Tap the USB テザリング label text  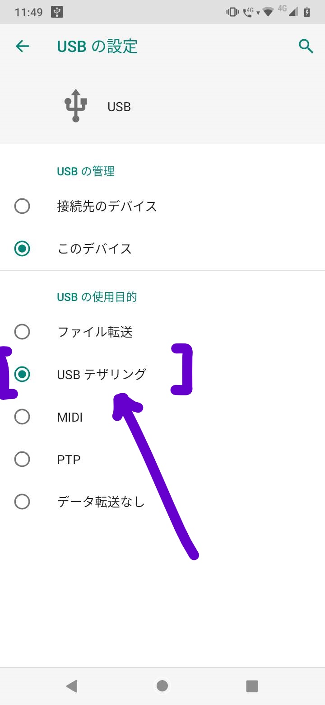(x=102, y=374)
